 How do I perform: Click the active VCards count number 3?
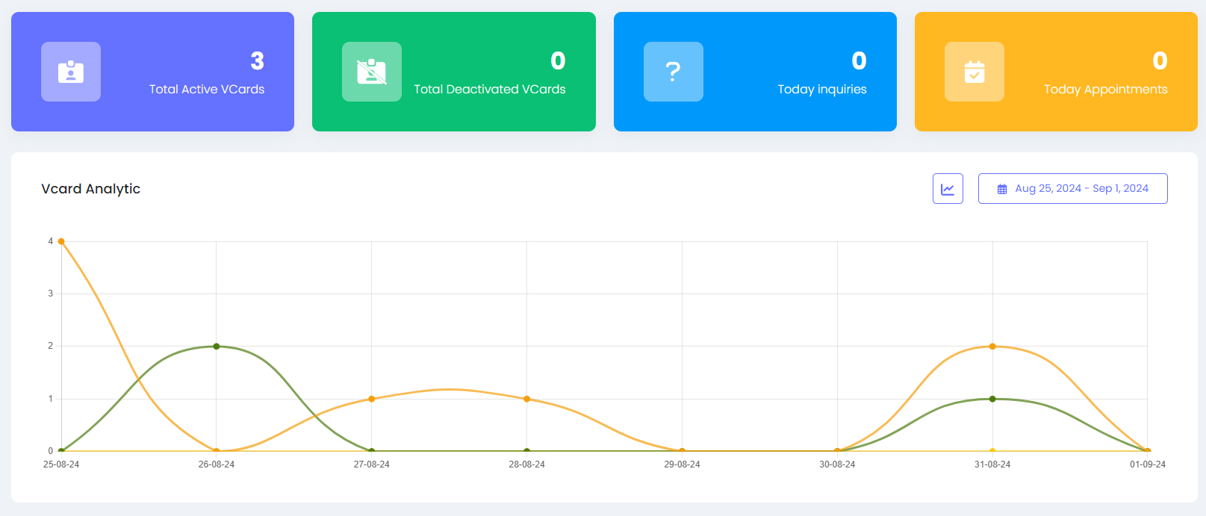tap(257, 61)
